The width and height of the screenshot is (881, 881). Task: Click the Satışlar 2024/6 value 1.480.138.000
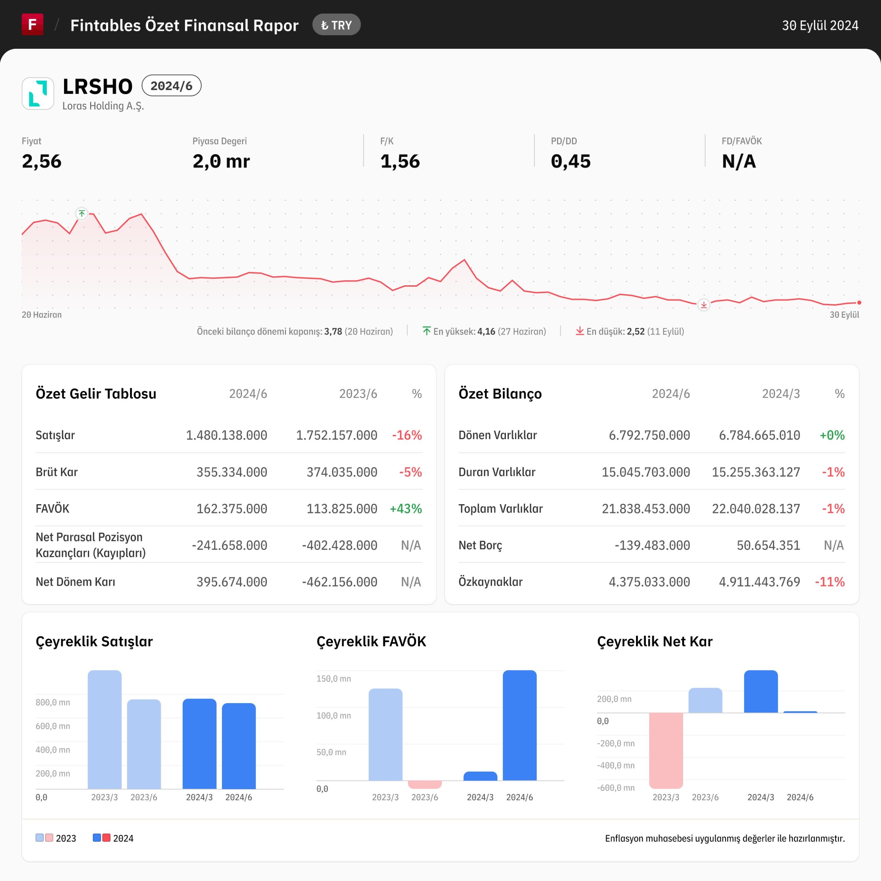227,435
